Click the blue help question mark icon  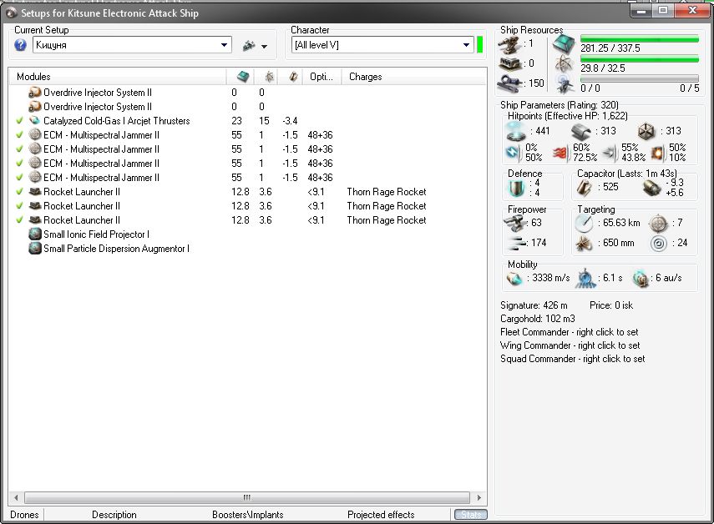pyautogui.click(x=21, y=45)
